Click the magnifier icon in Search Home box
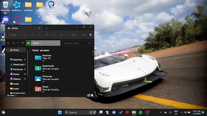This screenshot has height=116, width=207. [x=89, y=43]
